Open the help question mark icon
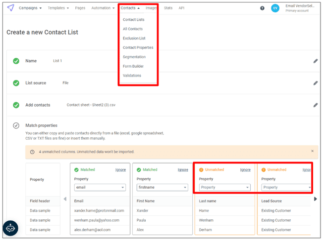The image size is (322, 240). pyautogui.click(x=262, y=8)
